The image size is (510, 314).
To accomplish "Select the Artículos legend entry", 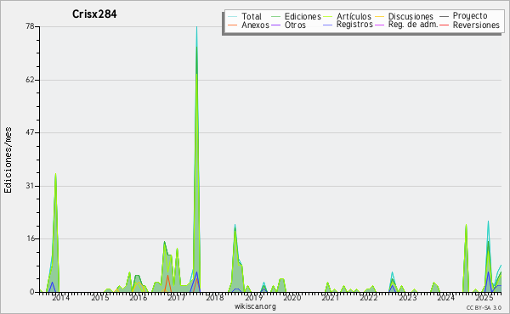I will point(347,16).
